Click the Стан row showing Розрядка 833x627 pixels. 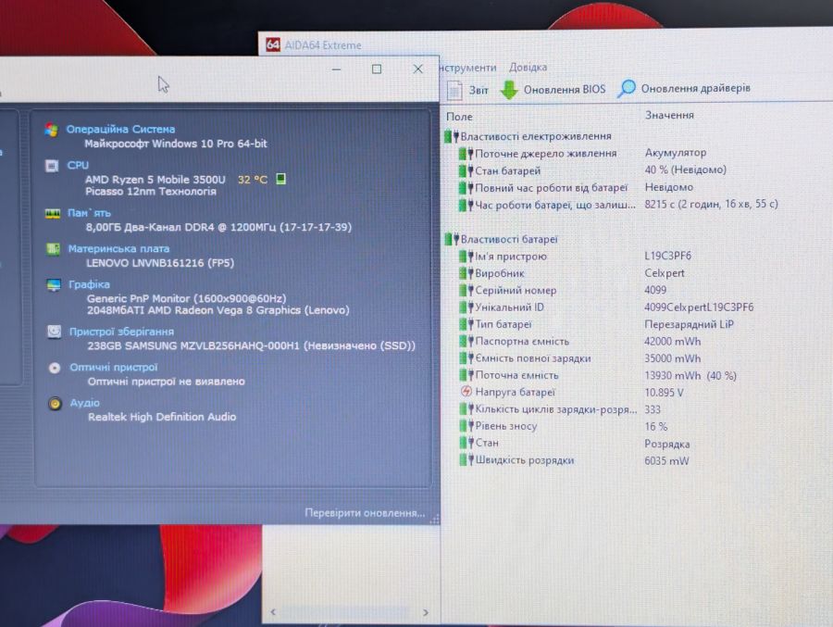click(575, 443)
